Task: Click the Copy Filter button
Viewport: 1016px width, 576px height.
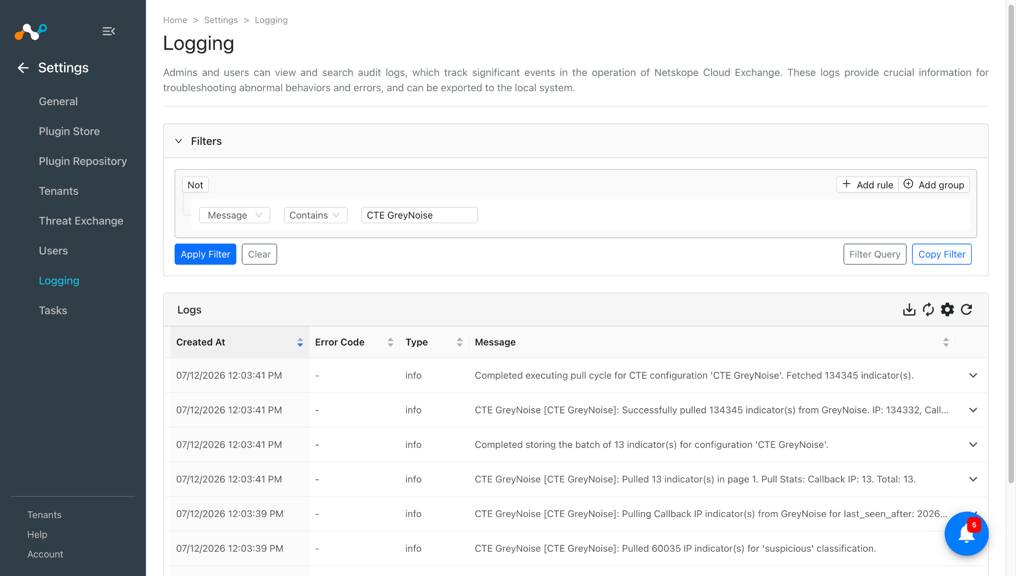Action: tap(942, 254)
